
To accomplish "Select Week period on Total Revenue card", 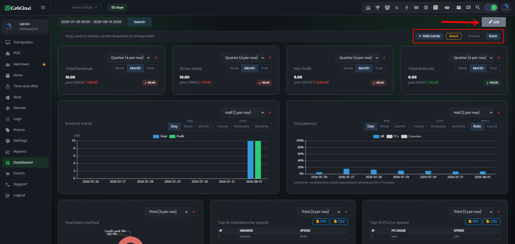I will click(x=120, y=68).
